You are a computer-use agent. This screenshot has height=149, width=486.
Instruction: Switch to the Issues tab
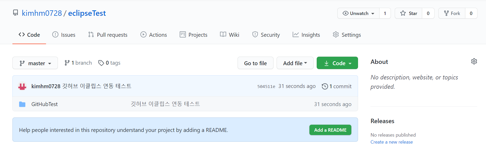(64, 35)
